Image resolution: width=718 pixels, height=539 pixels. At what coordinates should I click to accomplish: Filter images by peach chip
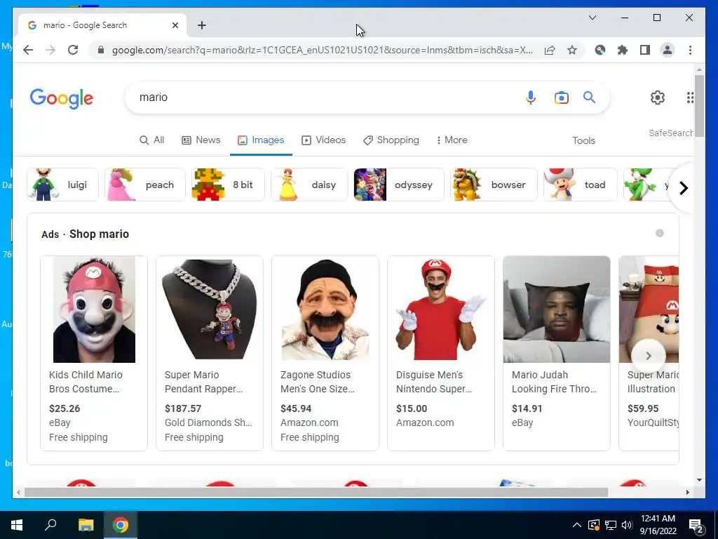[144, 185]
